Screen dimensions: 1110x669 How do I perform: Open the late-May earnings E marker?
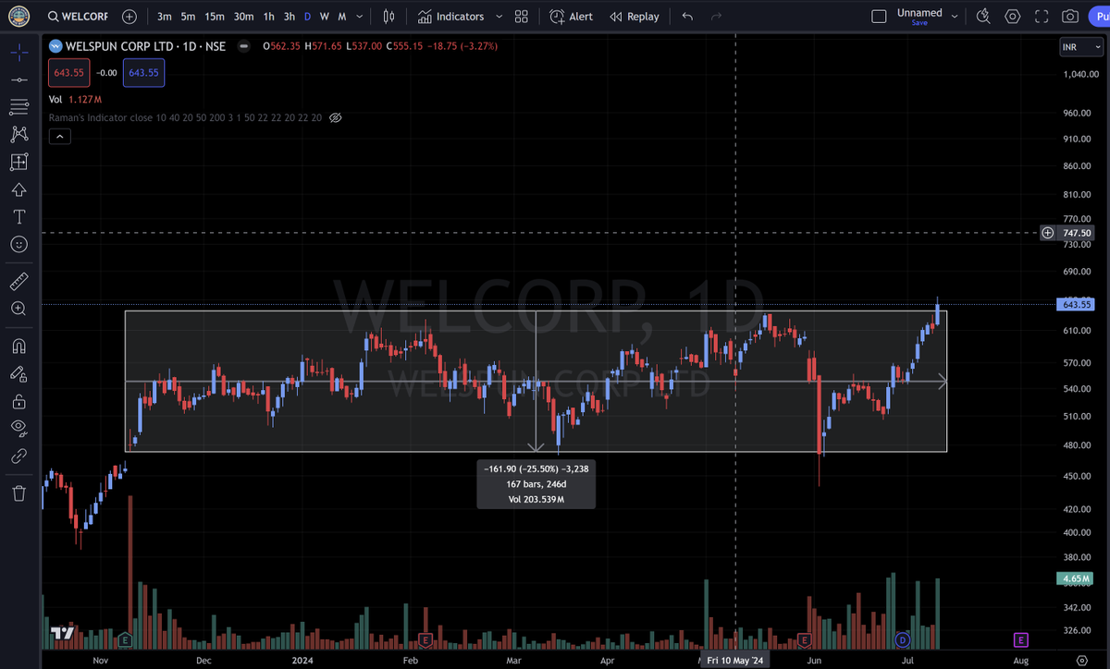(804, 639)
